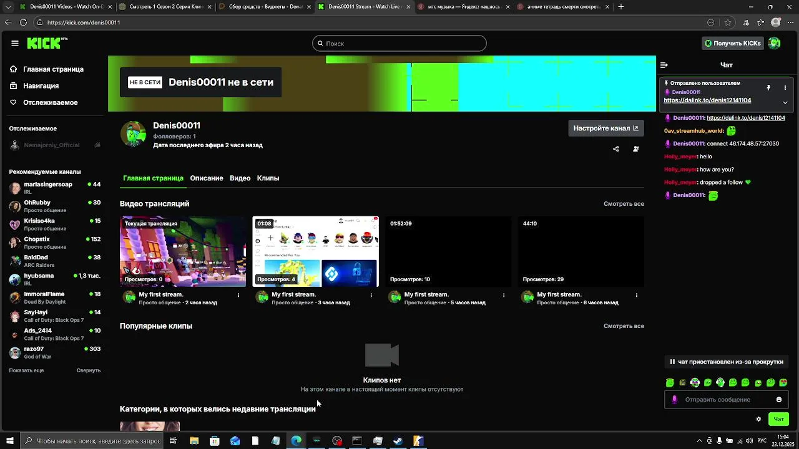Open the pinned dalink.to link

[x=707, y=100]
